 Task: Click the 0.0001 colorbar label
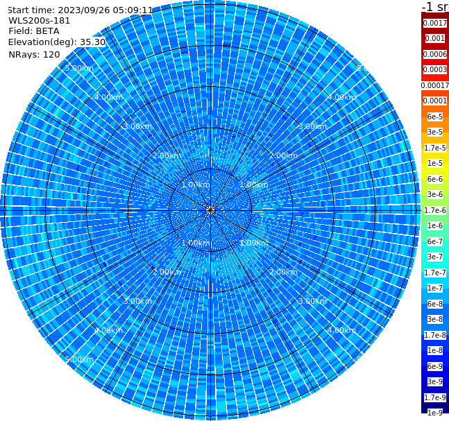pyautogui.click(x=435, y=101)
